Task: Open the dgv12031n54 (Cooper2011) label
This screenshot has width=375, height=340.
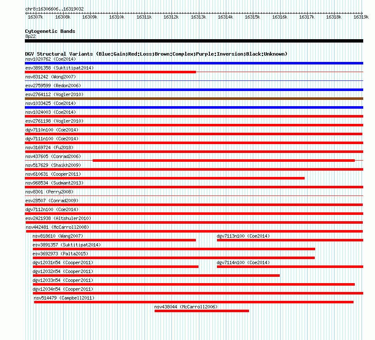Action: 63,262
